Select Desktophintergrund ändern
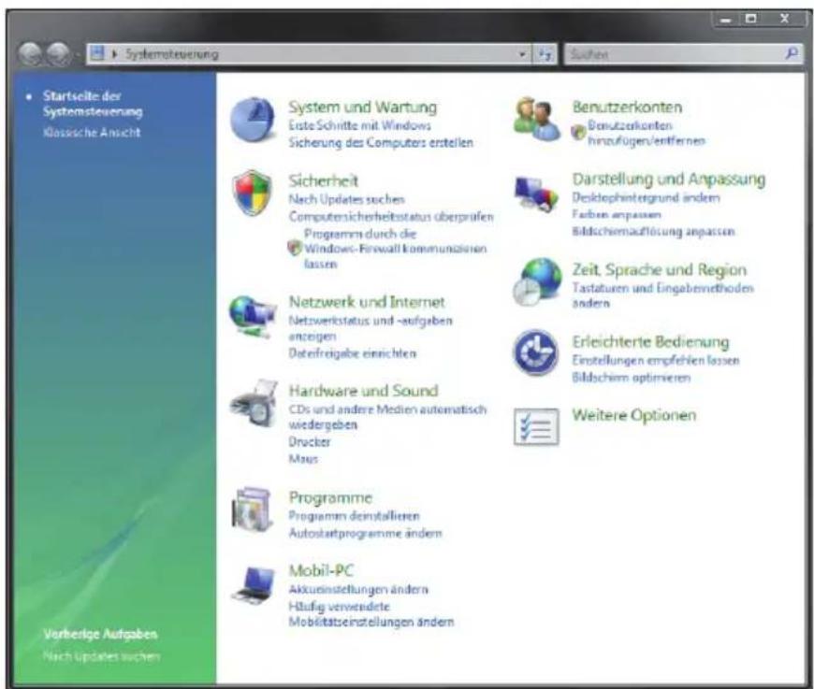 (646, 197)
